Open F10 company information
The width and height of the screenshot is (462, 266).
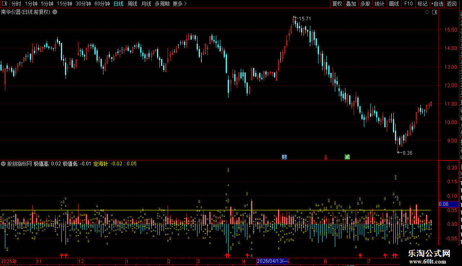coord(408,4)
